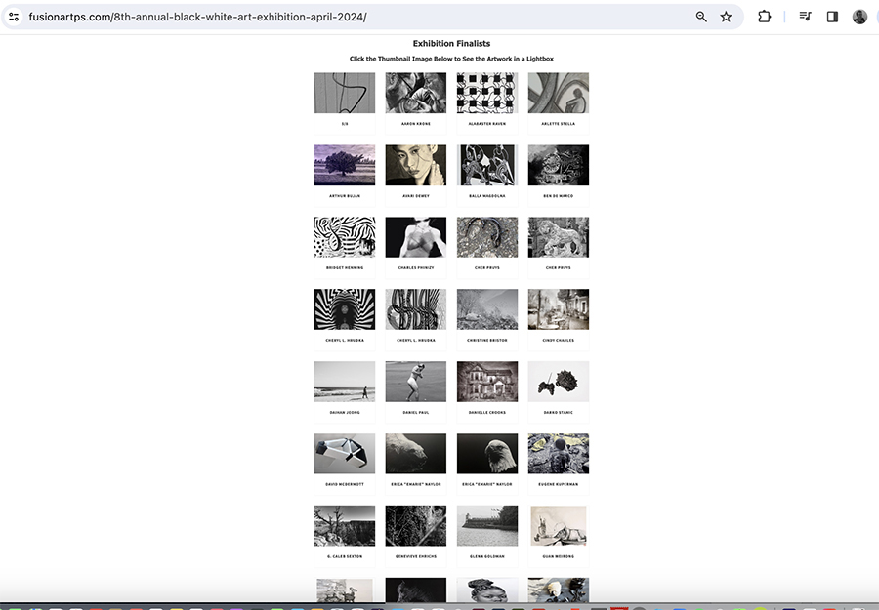The height and width of the screenshot is (610, 879).
Task: Open Darko Stanic's artwork thumbnail
Action: [559, 382]
